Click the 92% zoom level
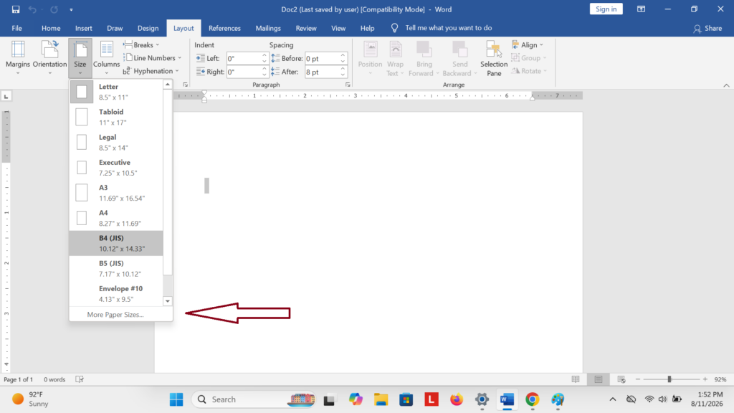The height and width of the screenshot is (413, 734). pyautogui.click(x=720, y=379)
